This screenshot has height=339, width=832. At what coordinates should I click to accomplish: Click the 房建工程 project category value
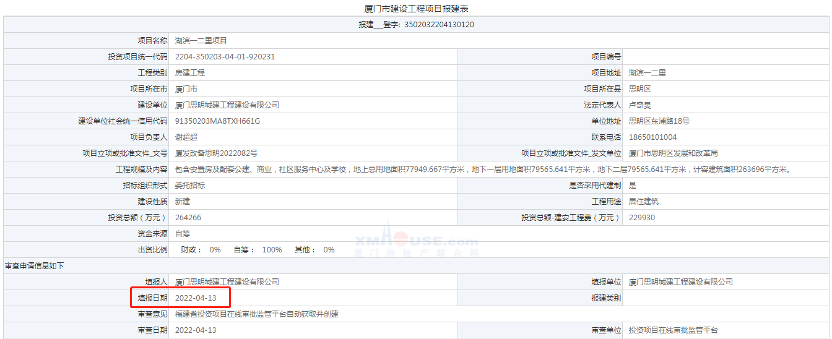point(190,73)
